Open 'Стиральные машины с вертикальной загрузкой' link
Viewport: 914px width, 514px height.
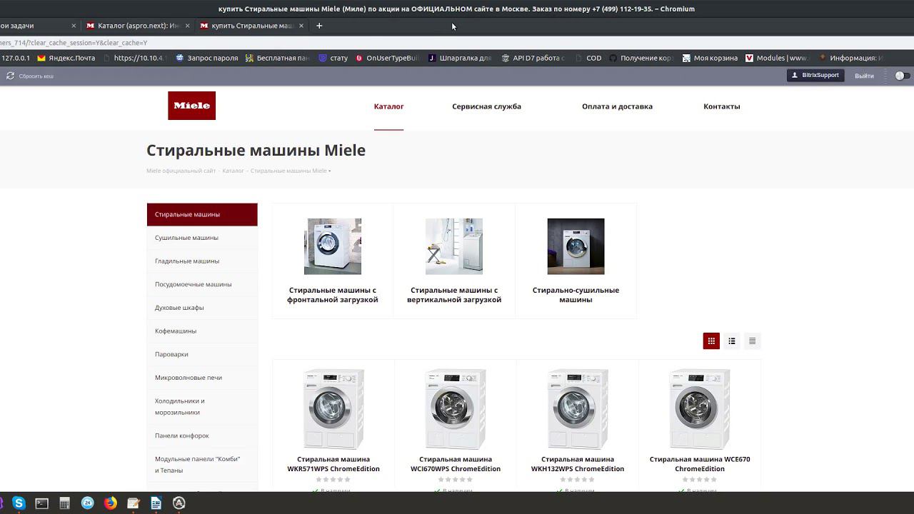click(454, 295)
